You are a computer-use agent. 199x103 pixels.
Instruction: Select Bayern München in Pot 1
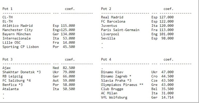17,34
